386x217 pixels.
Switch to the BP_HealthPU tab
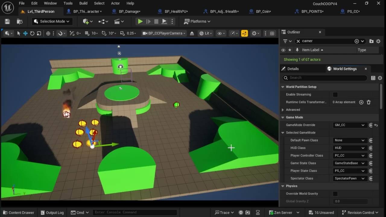(176, 11)
